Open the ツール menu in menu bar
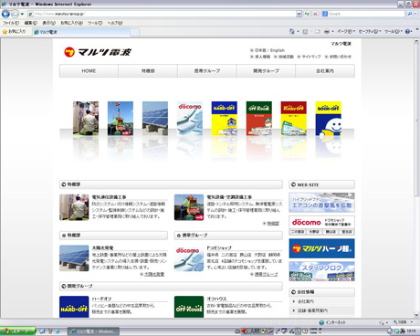The image size is (420, 336). tap(95, 23)
